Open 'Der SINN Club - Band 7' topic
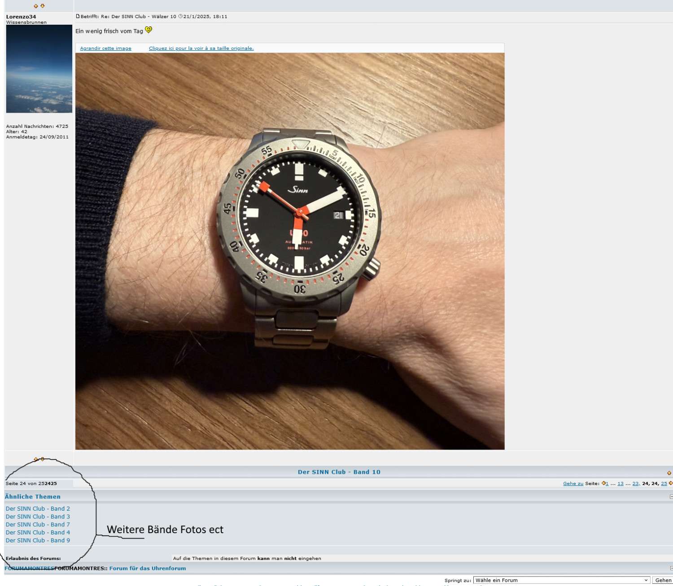673x586 pixels. [38, 525]
